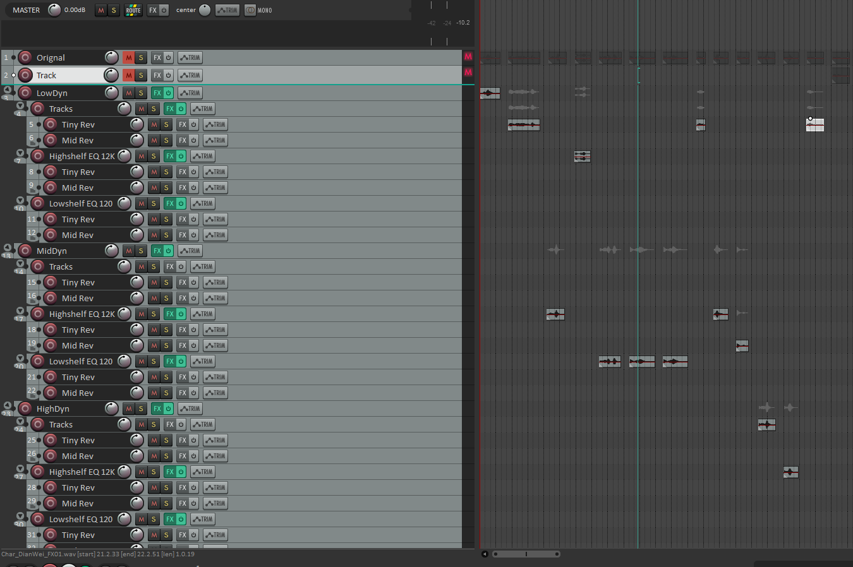Click the Char_DianWei_FX01.wav status text

click(x=98, y=554)
